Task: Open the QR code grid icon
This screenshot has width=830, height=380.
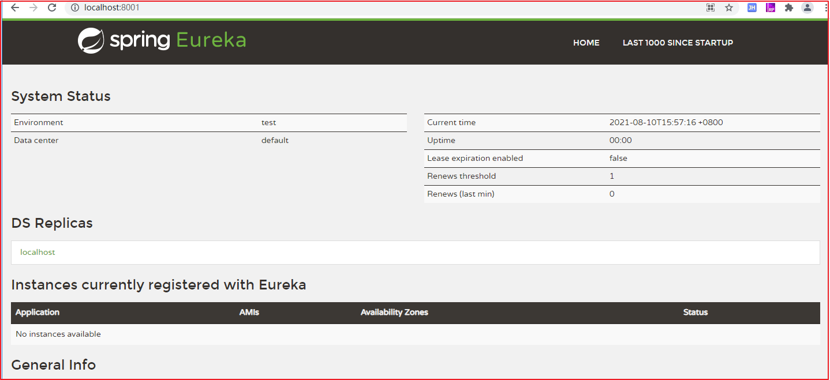Action: click(711, 7)
